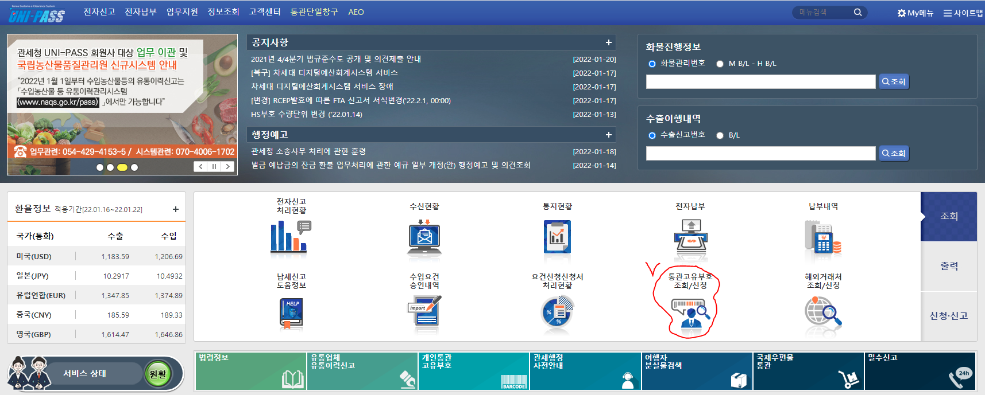This screenshot has width=985, height=395.
Task: Click the 수출이행내역 search input field
Action: [760, 153]
